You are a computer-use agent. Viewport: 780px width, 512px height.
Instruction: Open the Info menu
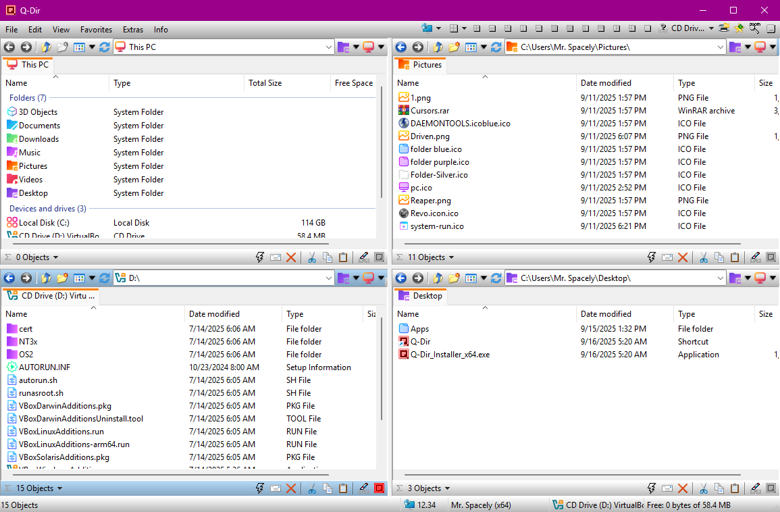coord(161,29)
